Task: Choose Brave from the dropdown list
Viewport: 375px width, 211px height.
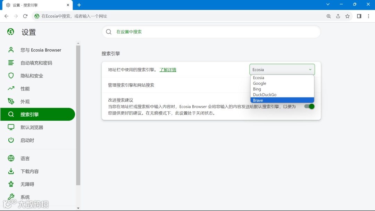Action: (282, 100)
